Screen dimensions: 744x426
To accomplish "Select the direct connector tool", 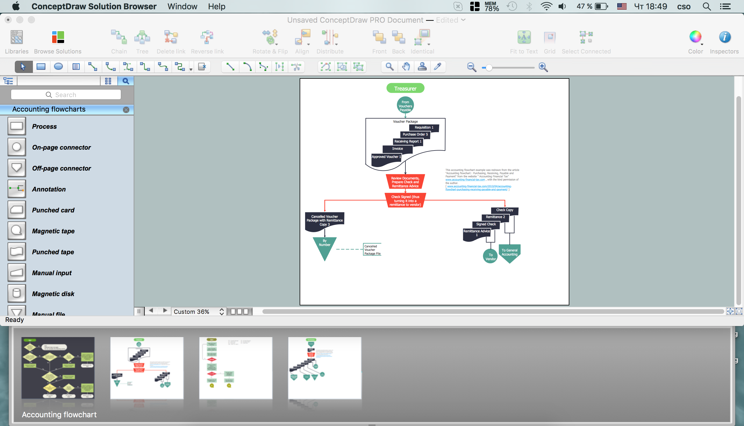I will click(x=93, y=67).
